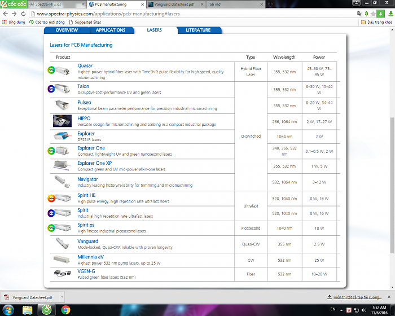Go forward with the browser forward arrow
Viewport: 395px width, 316px height.
tap(14, 14)
